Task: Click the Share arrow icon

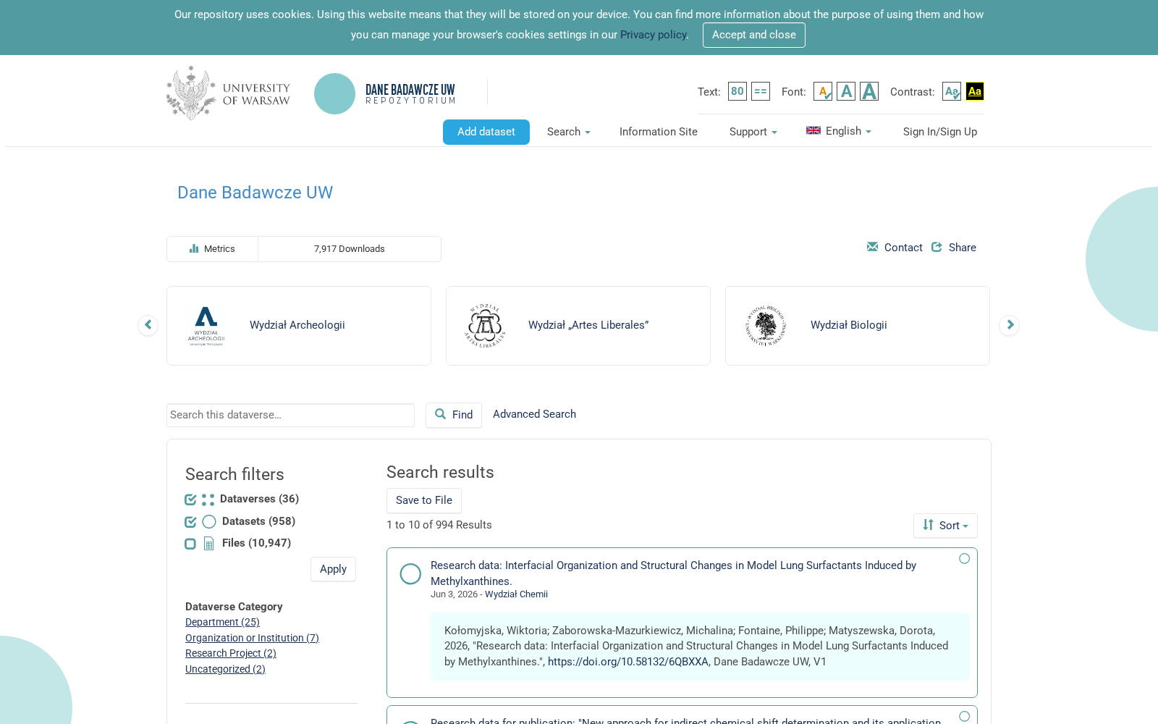Action: (x=937, y=247)
